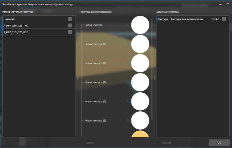Select the Новая текстура tree item
The width and height of the screenshot is (232, 148).
pyautogui.click(x=94, y=25)
